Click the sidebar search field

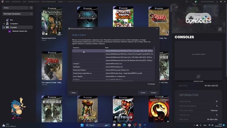[15, 8]
